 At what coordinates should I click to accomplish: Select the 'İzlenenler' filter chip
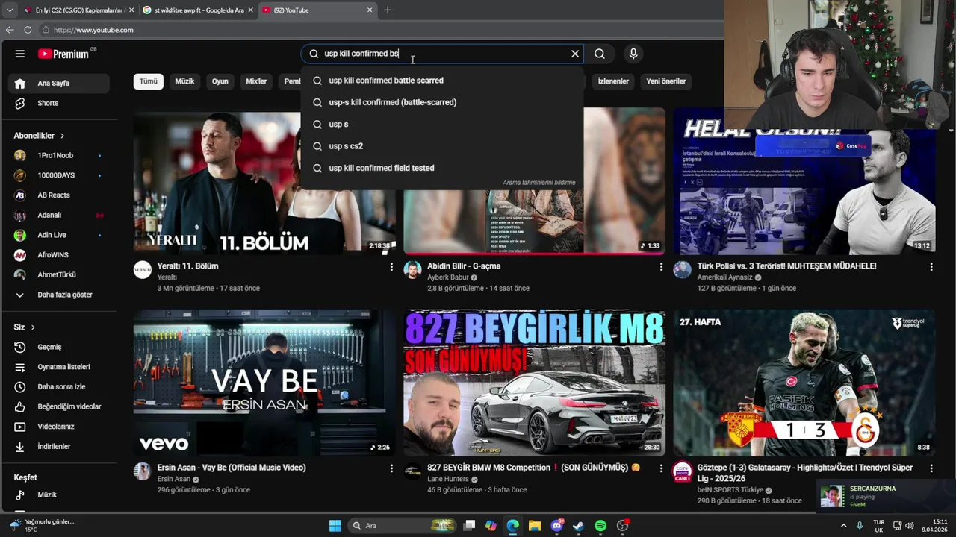point(613,81)
